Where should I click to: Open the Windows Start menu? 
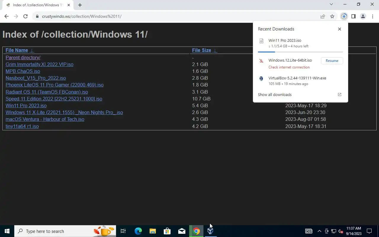pos(7,231)
